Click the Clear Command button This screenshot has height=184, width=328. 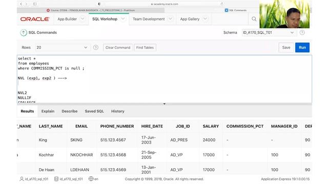tap(118, 48)
